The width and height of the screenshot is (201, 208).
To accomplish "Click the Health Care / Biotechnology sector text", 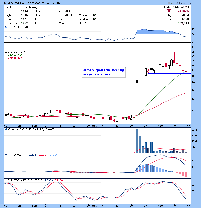I will click(22, 7).
